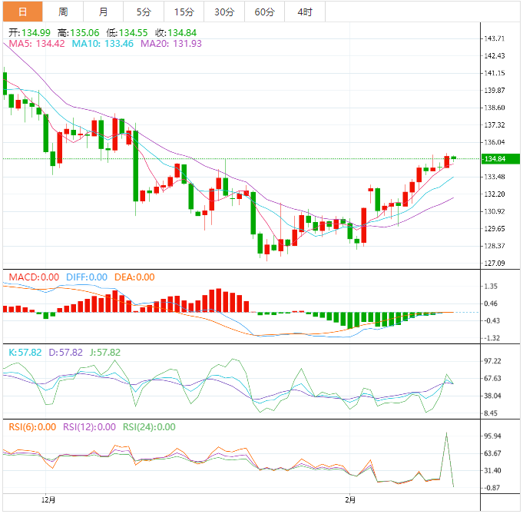Choose the 60分 interval tab
Screen dimensions: 523x514
coord(264,12)
